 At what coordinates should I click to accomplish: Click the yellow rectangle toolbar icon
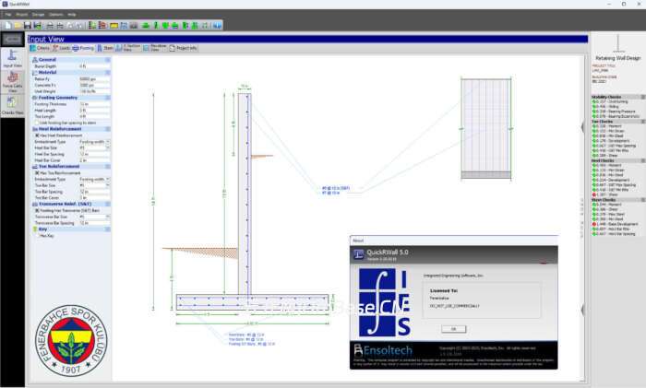114,26
